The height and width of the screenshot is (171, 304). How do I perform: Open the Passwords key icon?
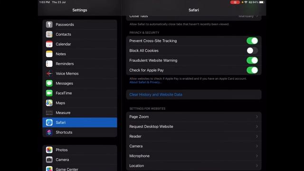(49, 24)
